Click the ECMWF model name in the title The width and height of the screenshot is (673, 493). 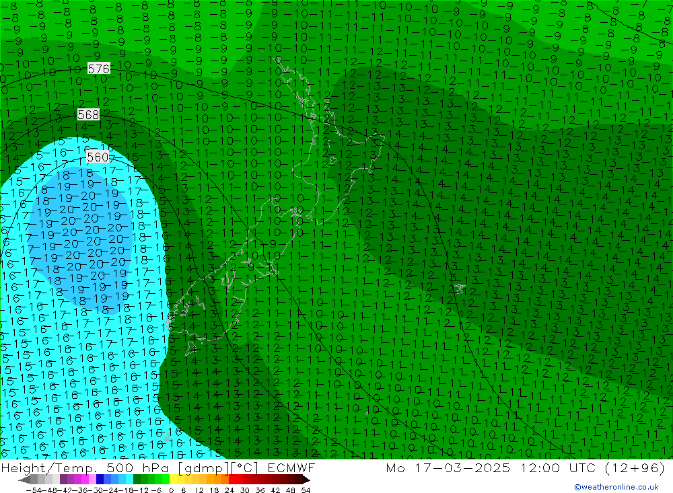(x=291, y=467)
